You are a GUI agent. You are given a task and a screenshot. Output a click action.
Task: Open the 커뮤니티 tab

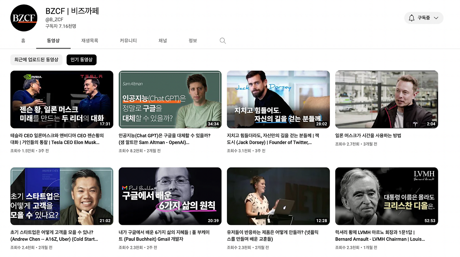128,41
